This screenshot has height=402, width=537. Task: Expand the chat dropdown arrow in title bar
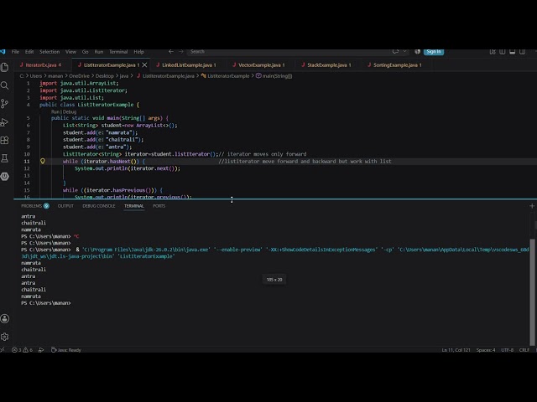pos(404,52)
